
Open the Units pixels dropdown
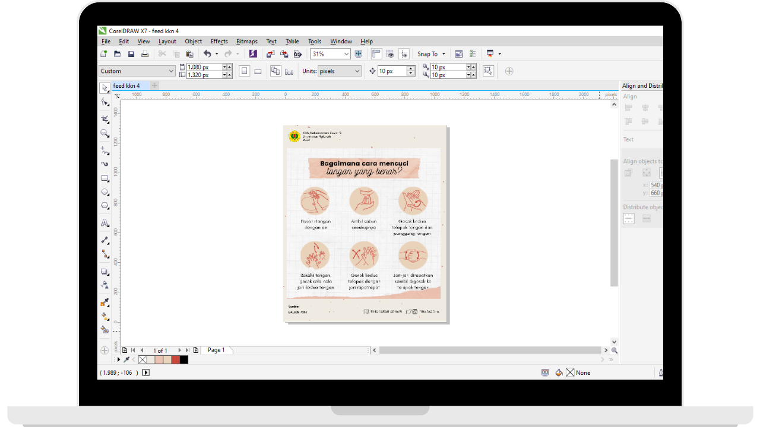click(x=357, y=71)
